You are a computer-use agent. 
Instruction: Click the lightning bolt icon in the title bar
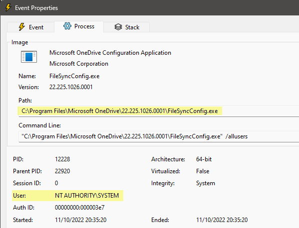(8, 7)
